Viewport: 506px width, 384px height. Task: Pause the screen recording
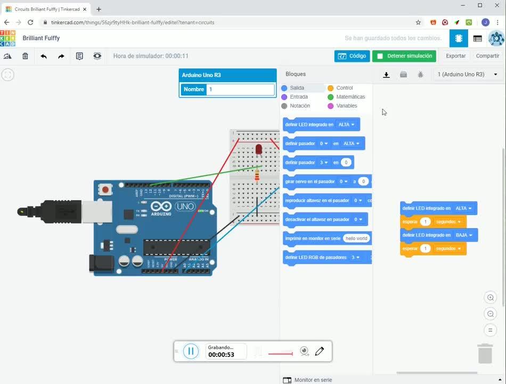click(191, 351)
